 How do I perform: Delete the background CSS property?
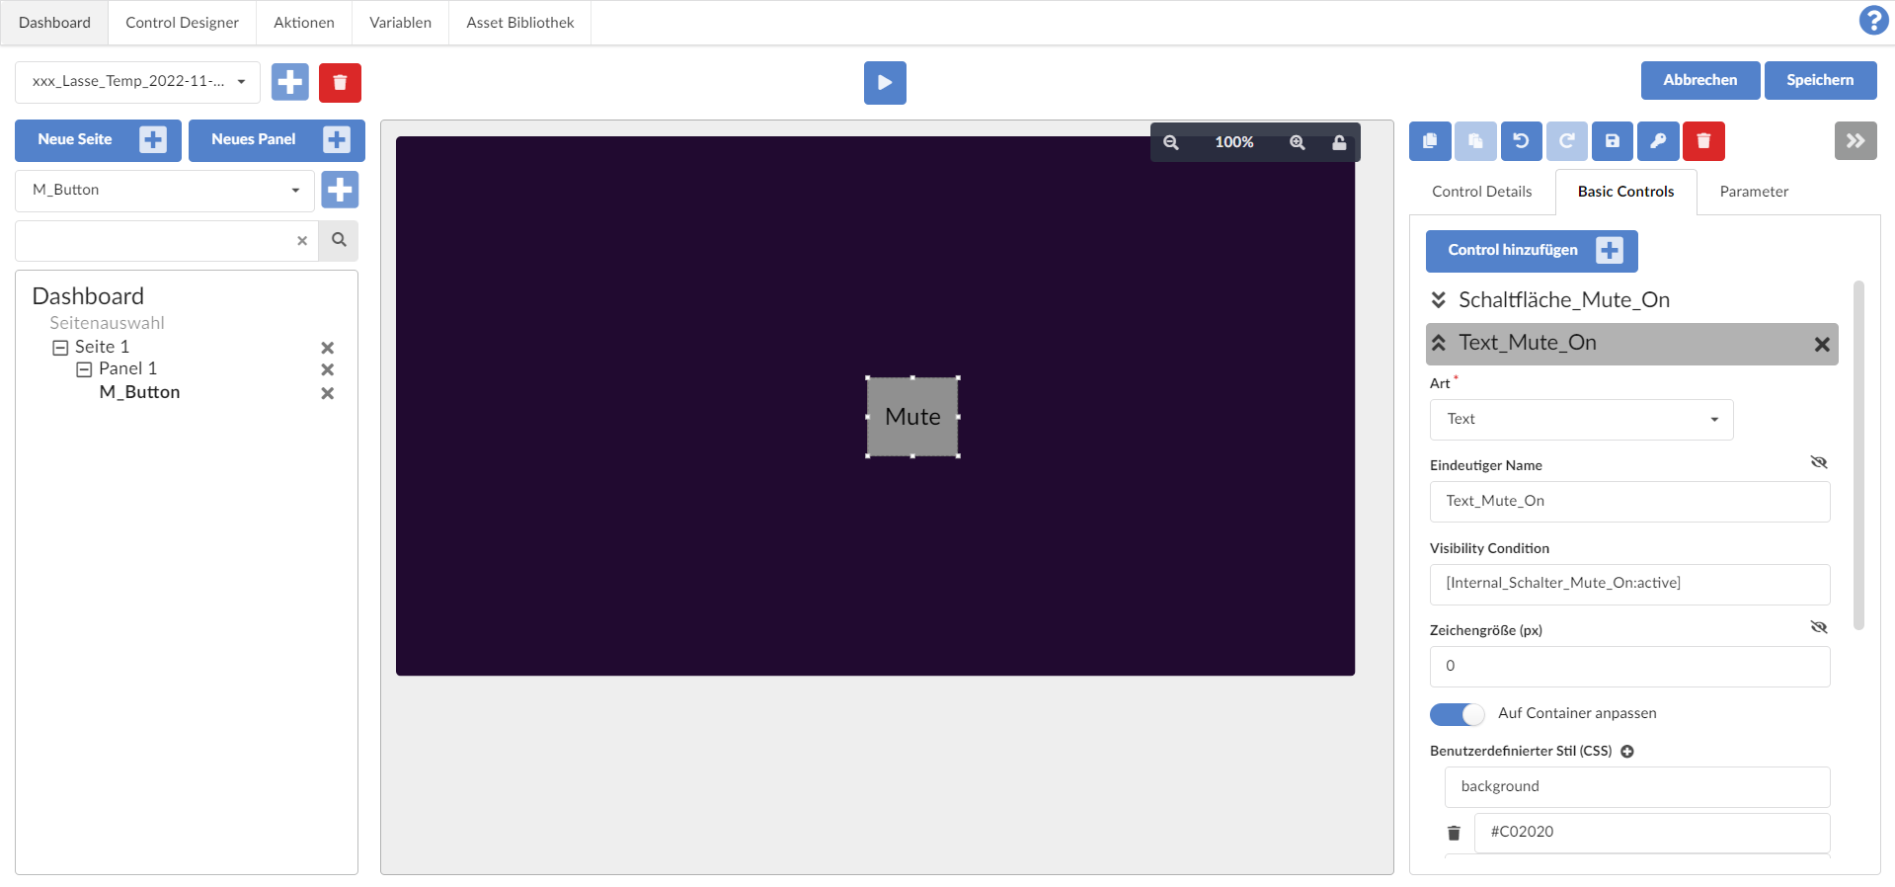coord(1454,833)
